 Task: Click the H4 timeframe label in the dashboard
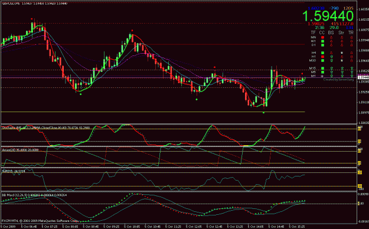[x=314, y=53]
